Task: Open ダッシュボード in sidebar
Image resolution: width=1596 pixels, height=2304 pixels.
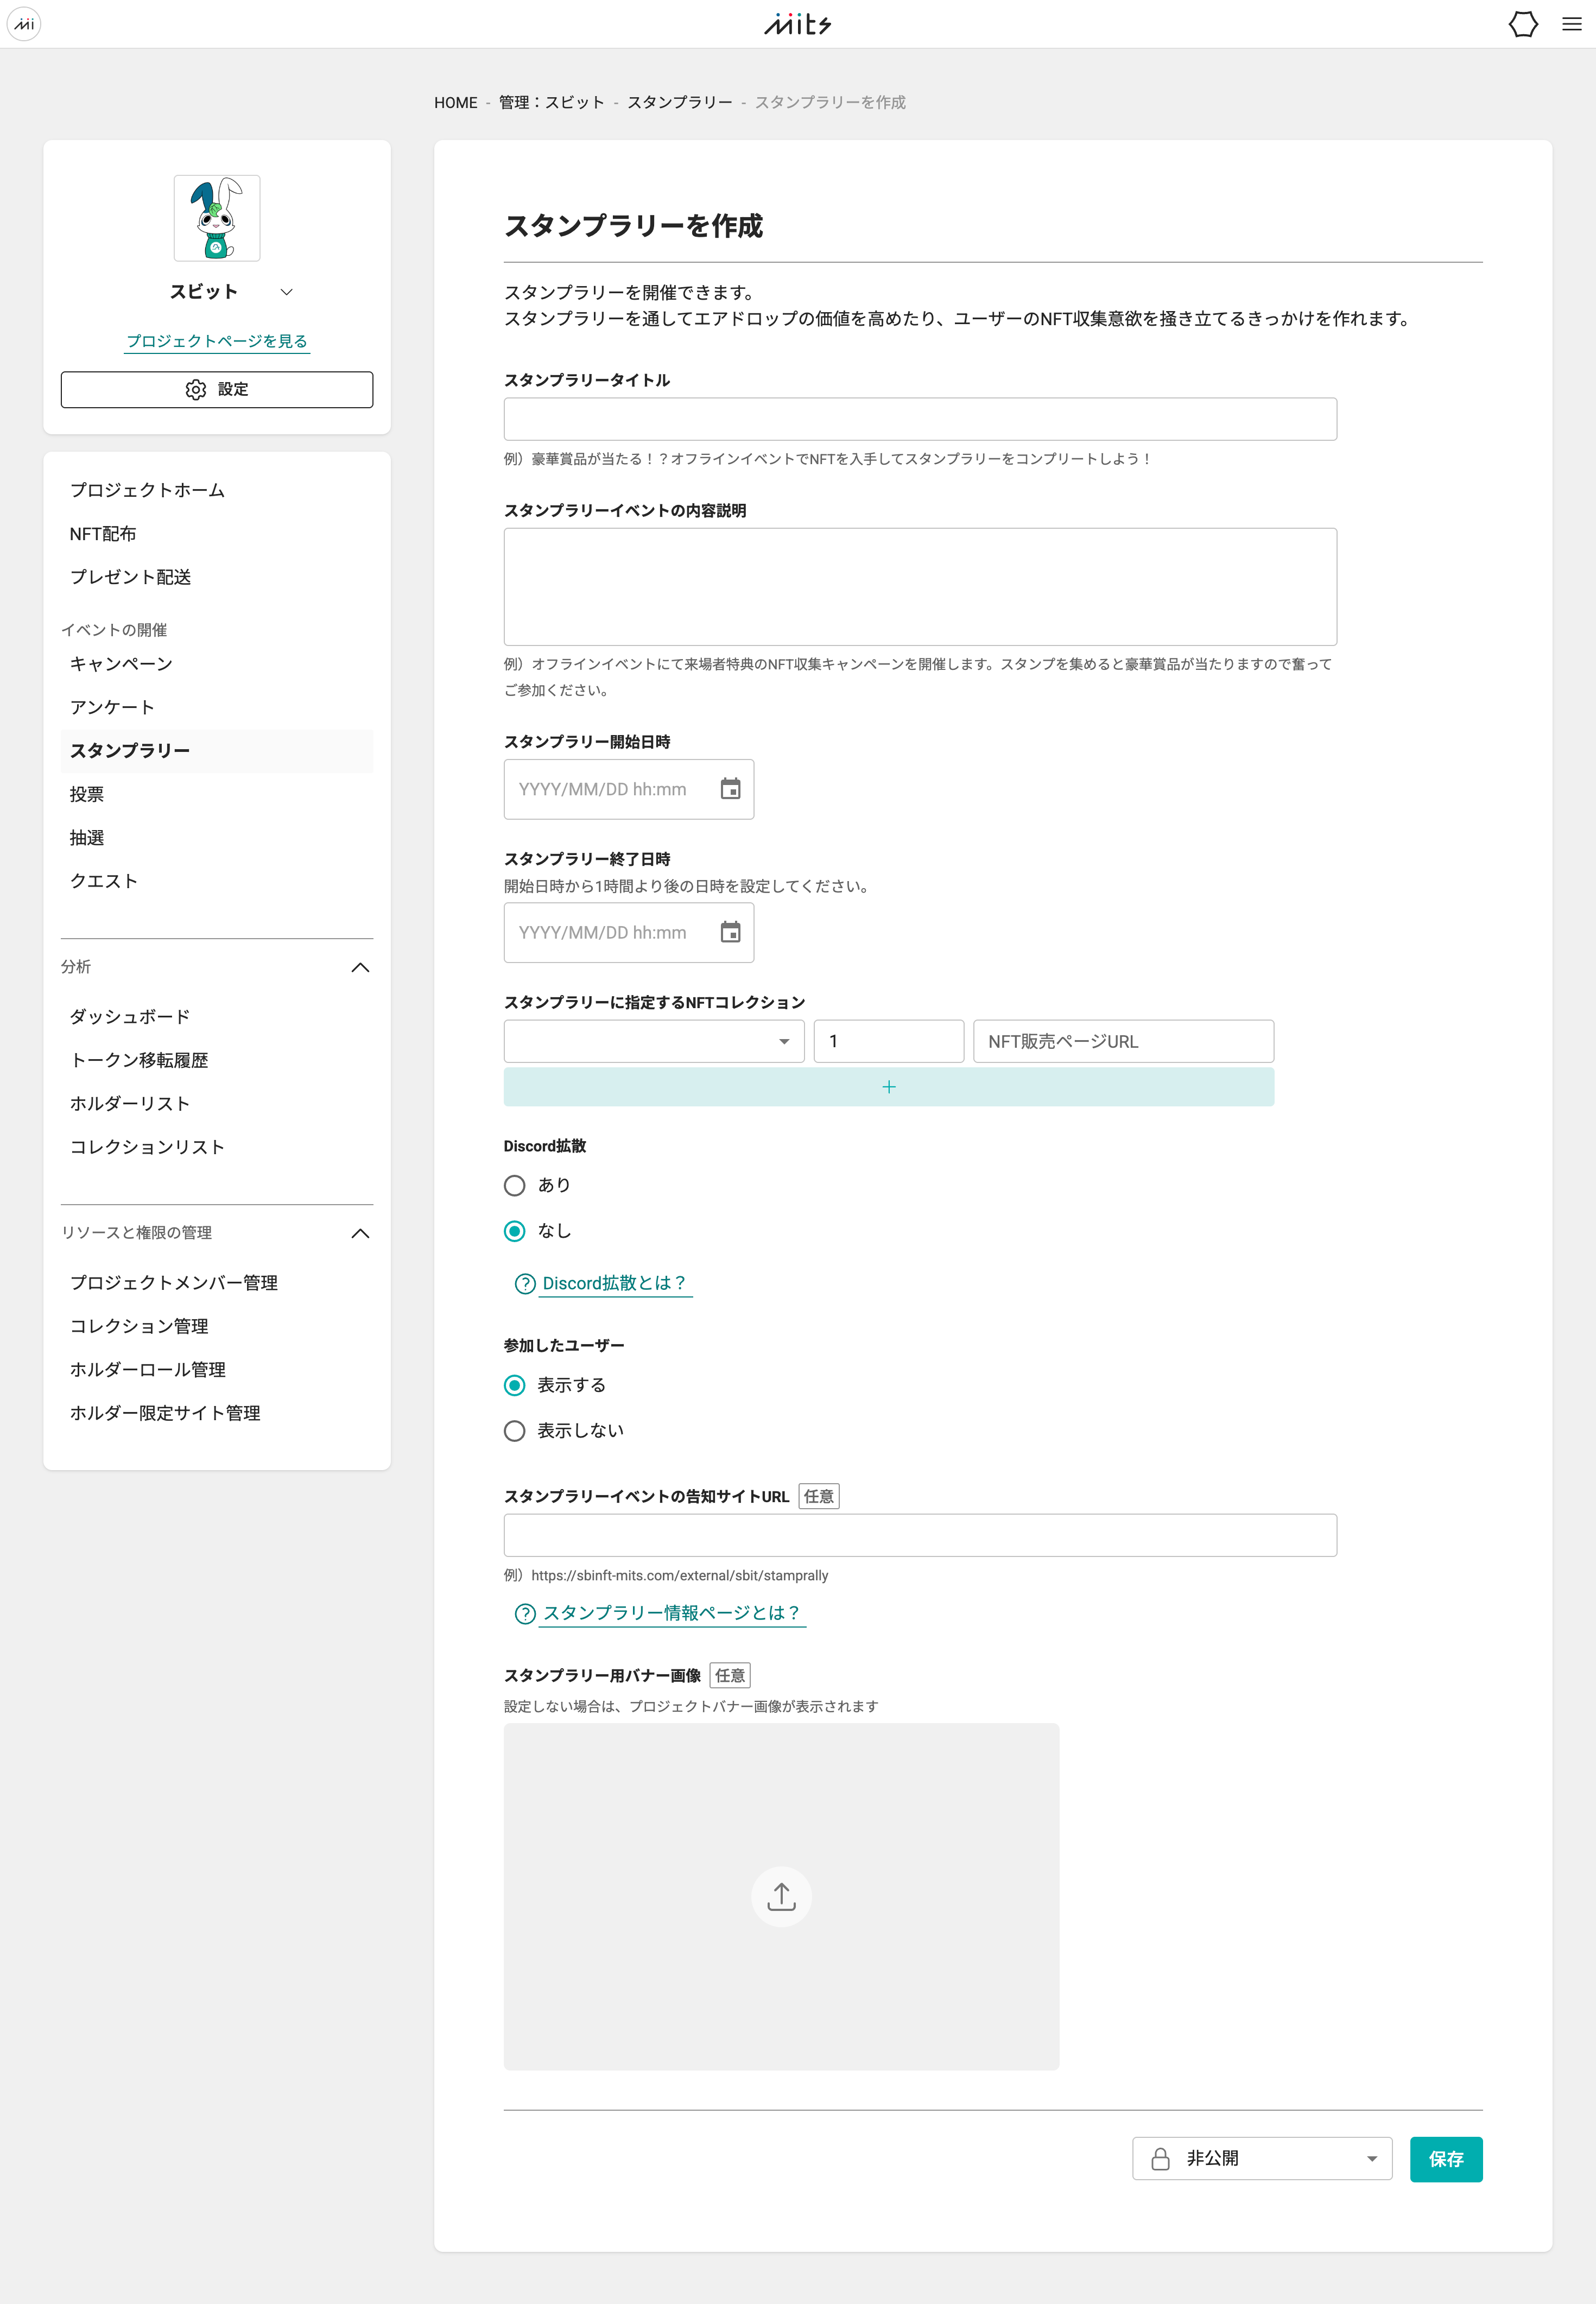Action: (x=130, y=1016)
